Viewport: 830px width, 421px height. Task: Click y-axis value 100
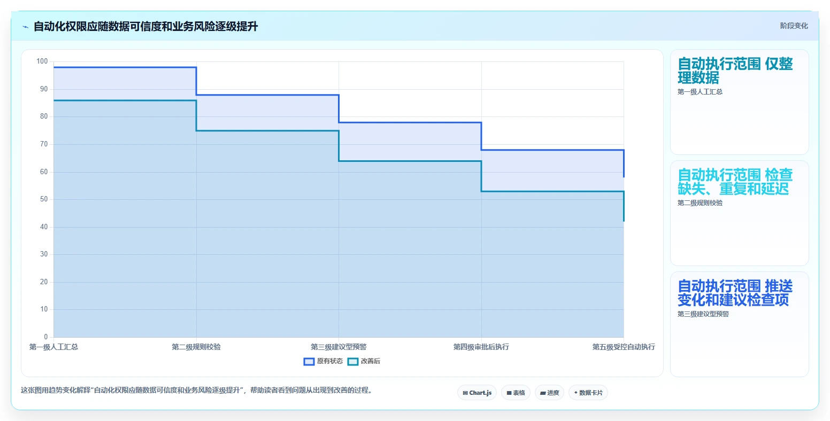(42, 61)
